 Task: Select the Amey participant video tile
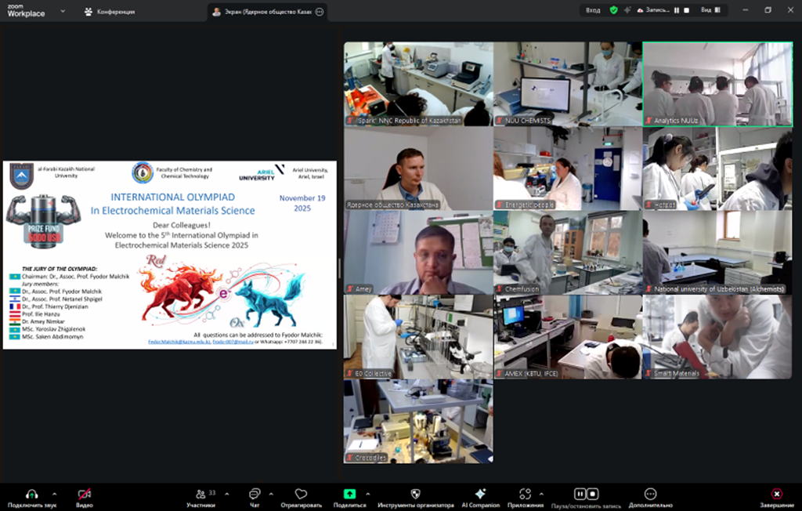417,252
